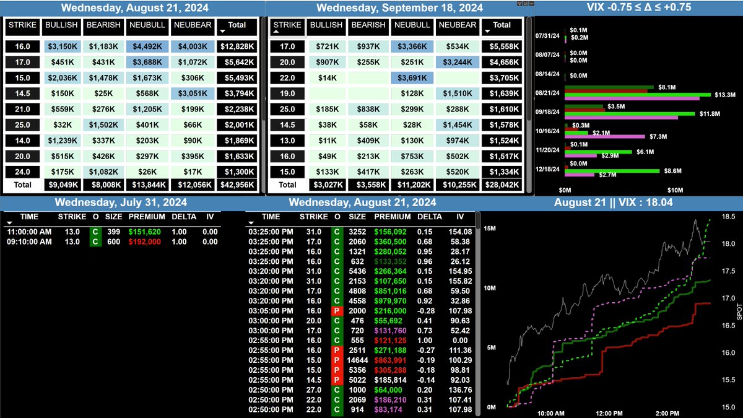Select the $3,150K bullish cell for strike 16.0
This screenshot has height=418, width=743.
tap(61, 46)
